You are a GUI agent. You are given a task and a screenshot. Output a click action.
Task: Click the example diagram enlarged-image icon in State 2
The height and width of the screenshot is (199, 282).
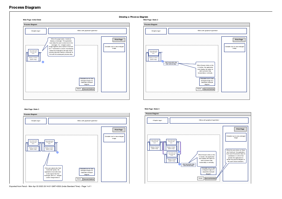[207, 82]
